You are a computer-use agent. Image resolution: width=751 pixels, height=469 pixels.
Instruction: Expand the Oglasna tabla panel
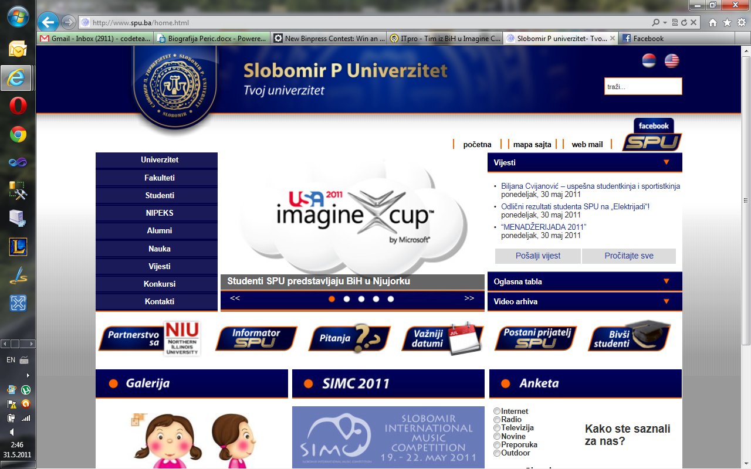click(x=666, y=281)
